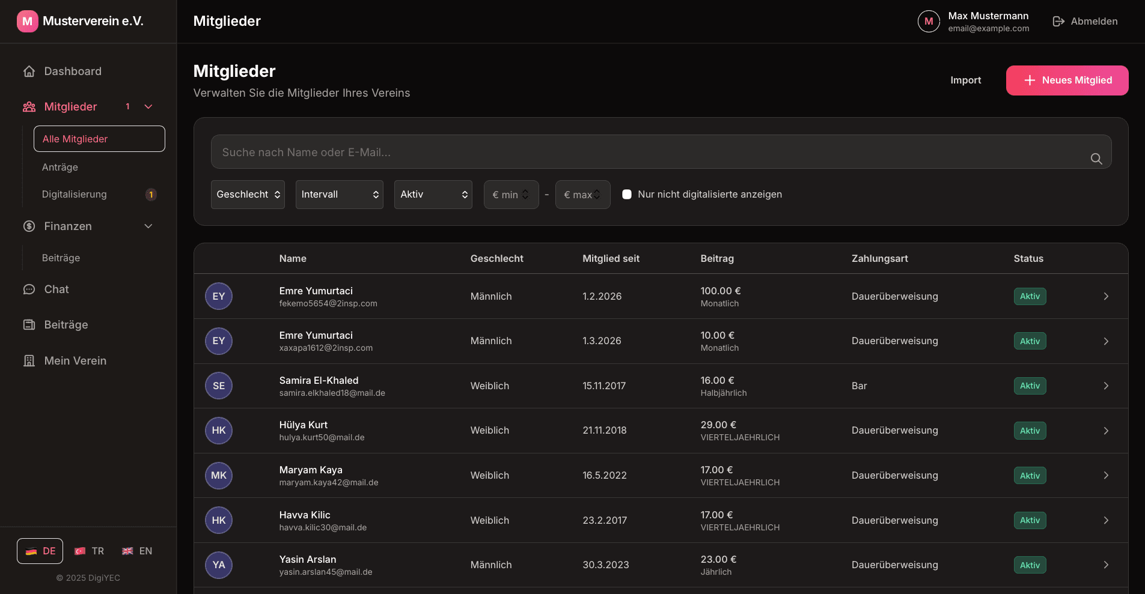Click payment type Bar

[859, 386]
